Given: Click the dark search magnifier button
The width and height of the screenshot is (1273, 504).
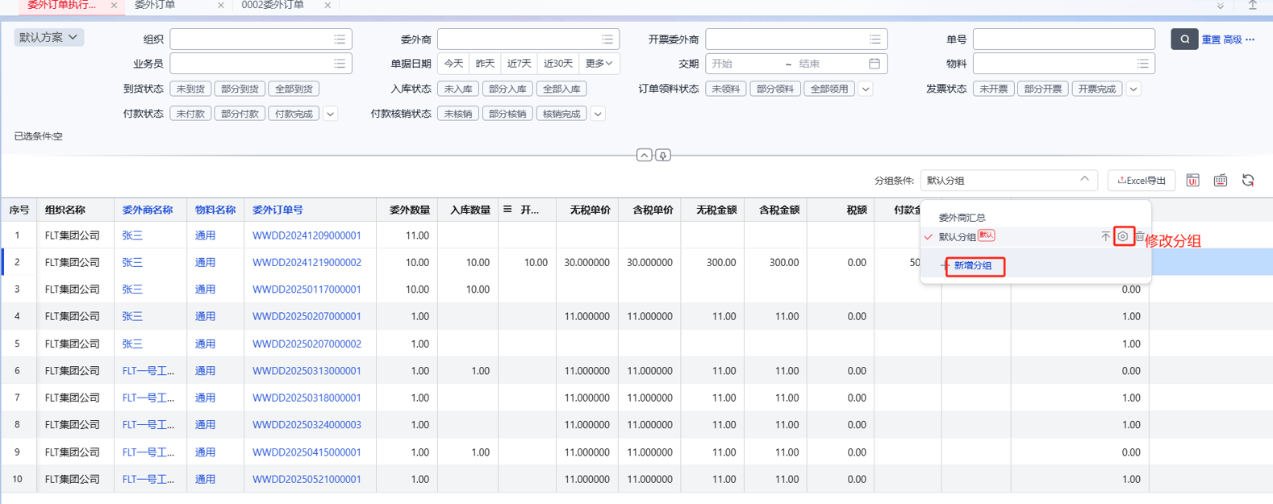Looking at the screenshot, I should (x=1183, y=39).
